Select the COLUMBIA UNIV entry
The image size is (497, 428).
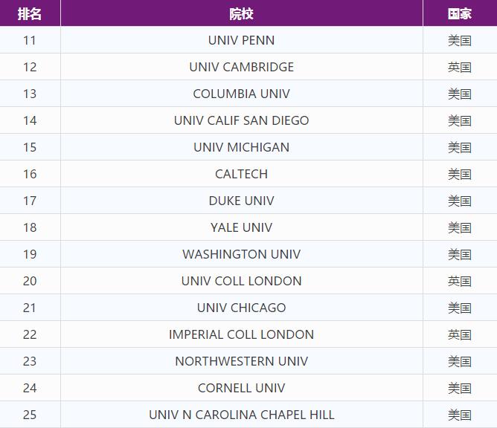[241, 94]
